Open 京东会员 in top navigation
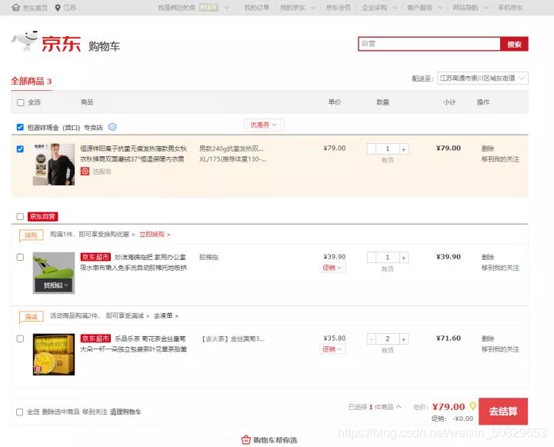The image size is (554, 447). [338, 8]
